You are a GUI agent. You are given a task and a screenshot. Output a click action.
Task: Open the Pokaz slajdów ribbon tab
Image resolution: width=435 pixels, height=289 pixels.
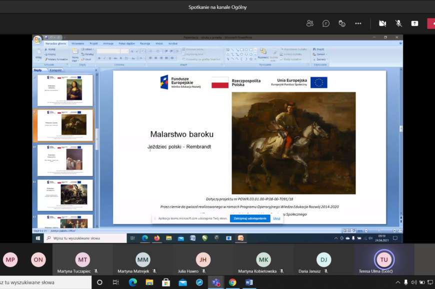click(x=126, y=43)
